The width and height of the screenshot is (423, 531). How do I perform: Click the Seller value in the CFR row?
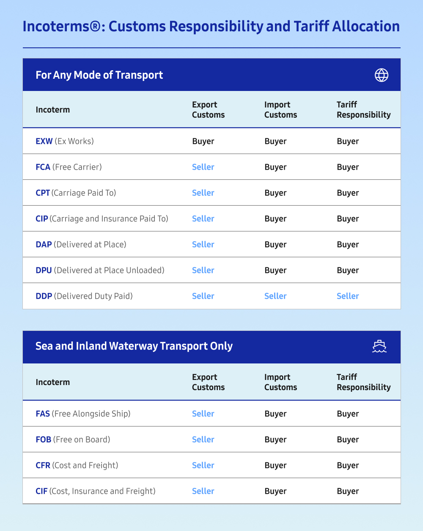[x=203, y=465]
